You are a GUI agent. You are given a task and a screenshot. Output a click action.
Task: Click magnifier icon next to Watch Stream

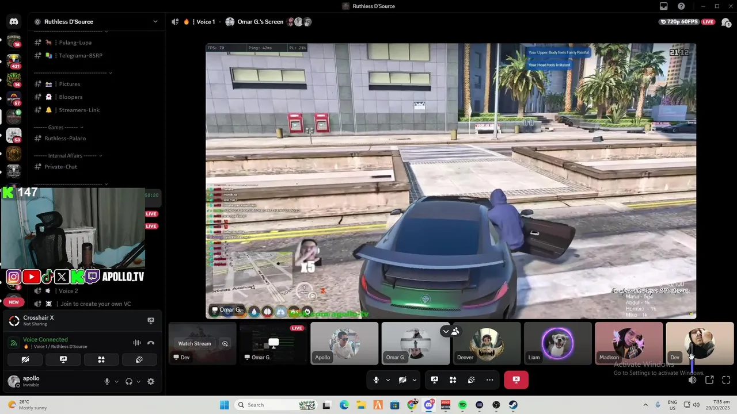(x=225, y=343)
